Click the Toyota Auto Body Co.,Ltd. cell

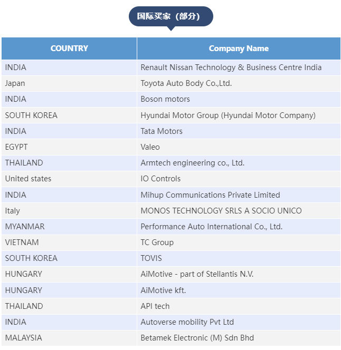[x=186, y=83]
